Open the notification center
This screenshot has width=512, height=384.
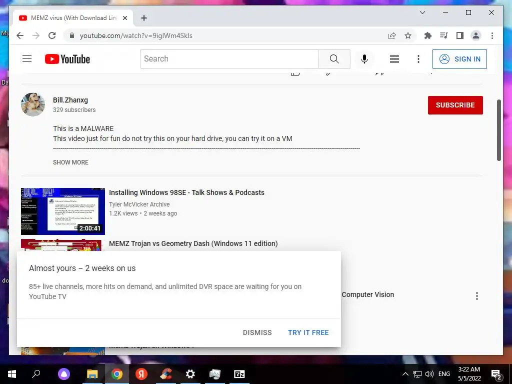tap(496, 374)
